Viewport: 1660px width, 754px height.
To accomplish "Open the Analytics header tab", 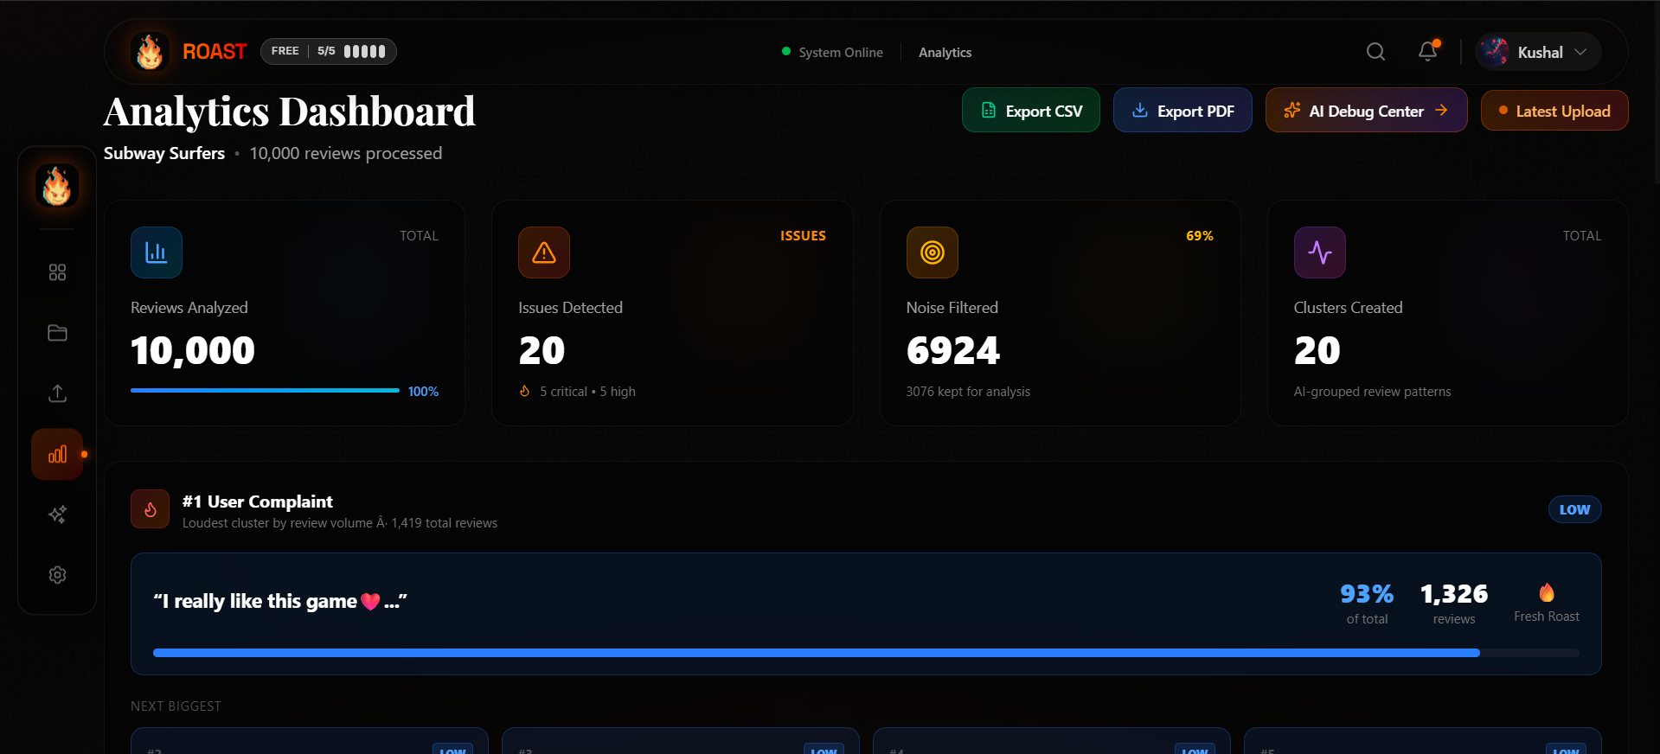I will (945, 52).
